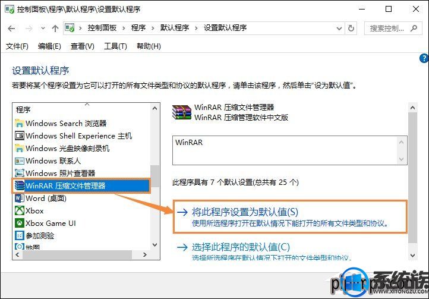Click the Forward navigation arrow
The image size is (429, 299).
(29, 29)
